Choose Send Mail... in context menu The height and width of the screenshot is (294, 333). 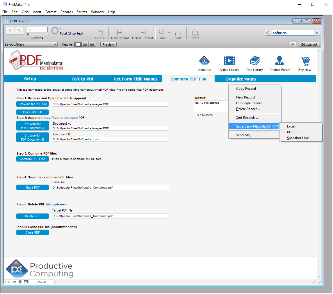[x=254, y=135]
